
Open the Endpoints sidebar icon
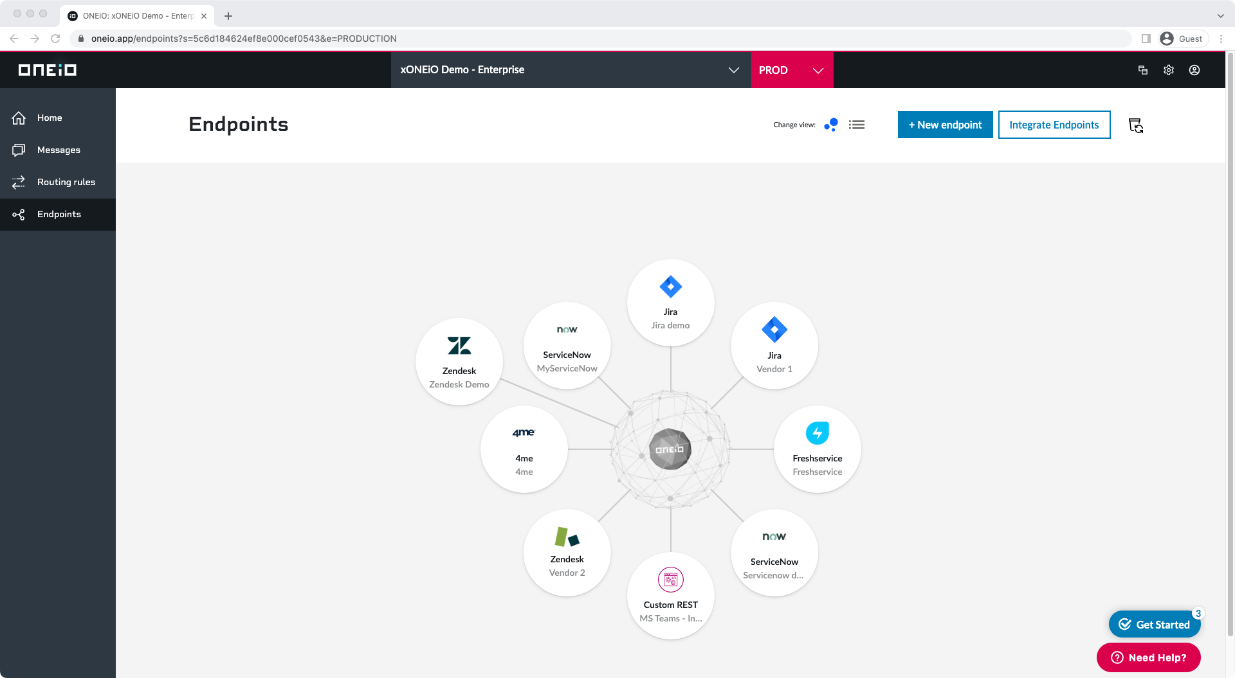coord(19,214)
